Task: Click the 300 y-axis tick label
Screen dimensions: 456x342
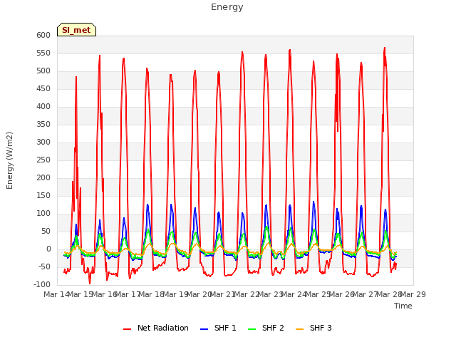Action: tap(43, 142)
